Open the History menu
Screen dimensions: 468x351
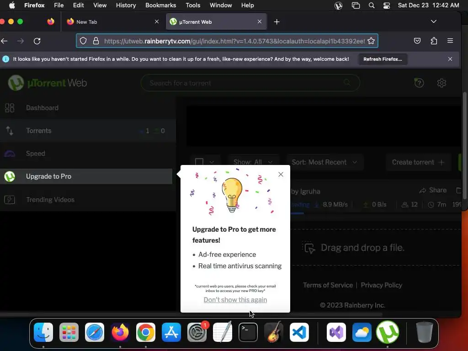(x=126, y=5)
